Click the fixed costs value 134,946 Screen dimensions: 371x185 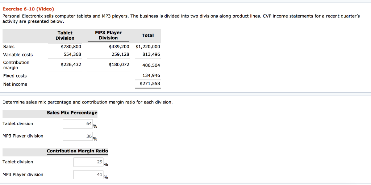point(151,76)
